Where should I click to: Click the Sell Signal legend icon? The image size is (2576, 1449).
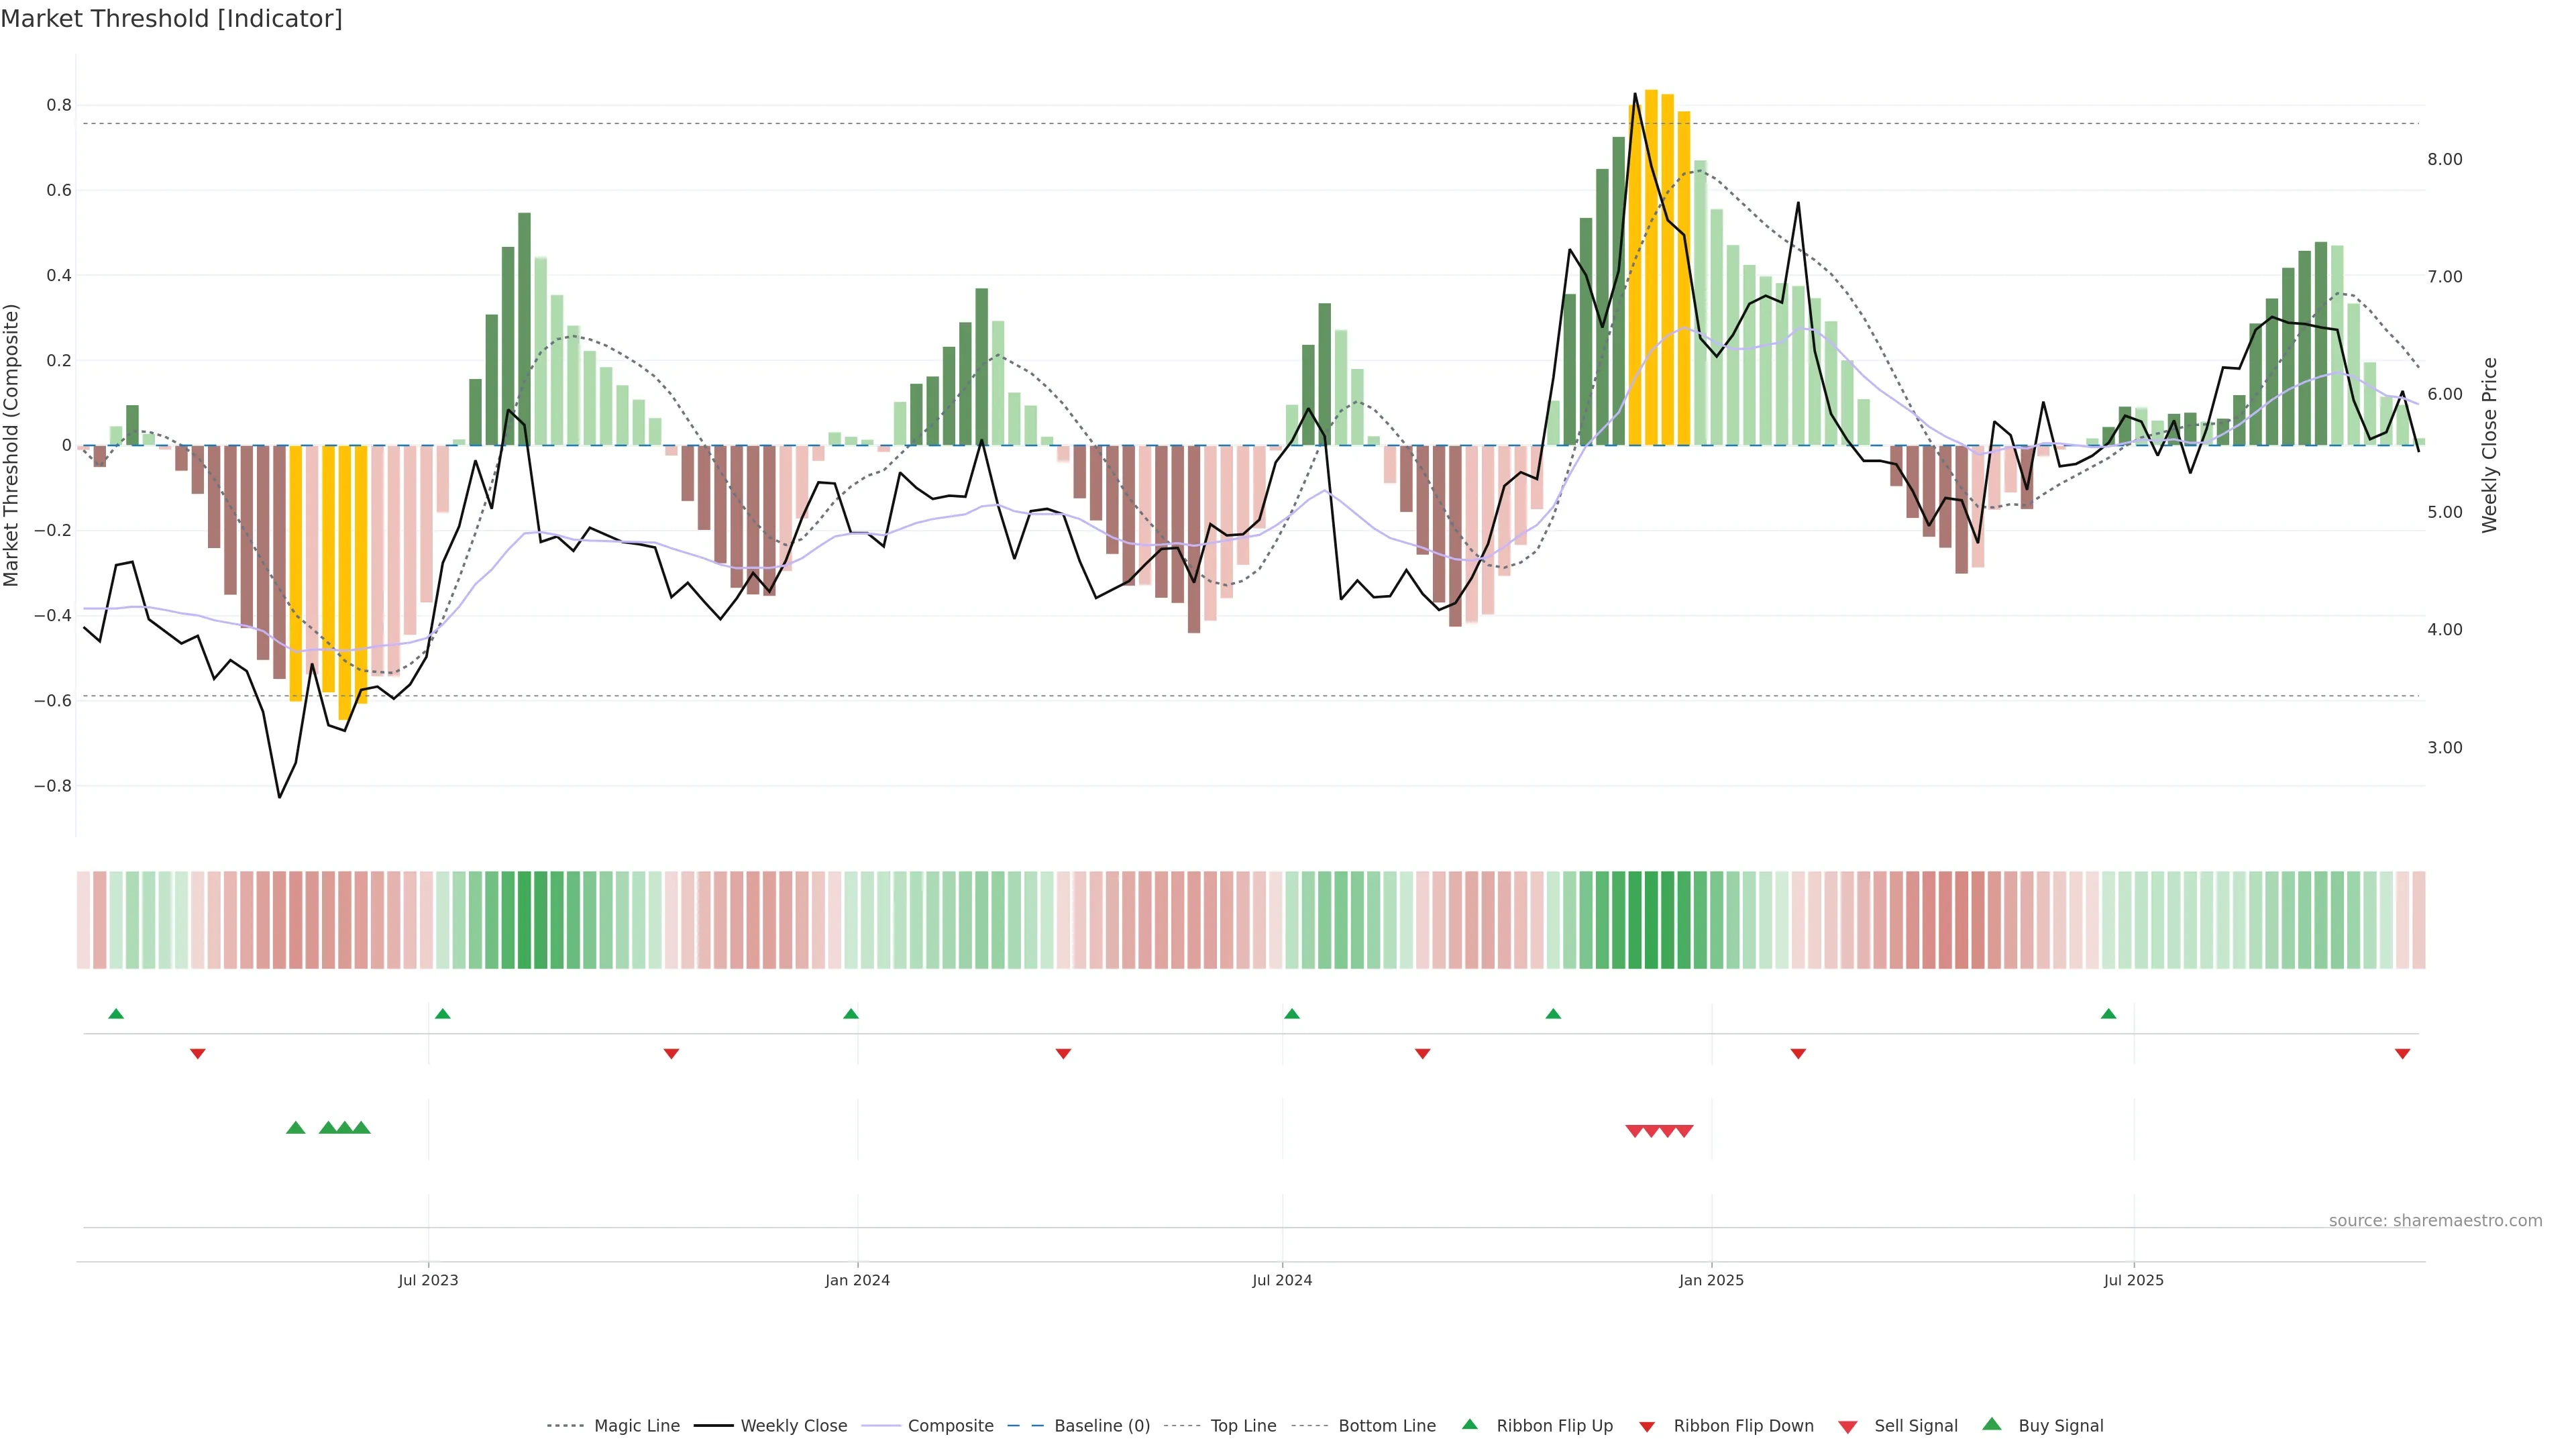click(x=1848, y=1426)
